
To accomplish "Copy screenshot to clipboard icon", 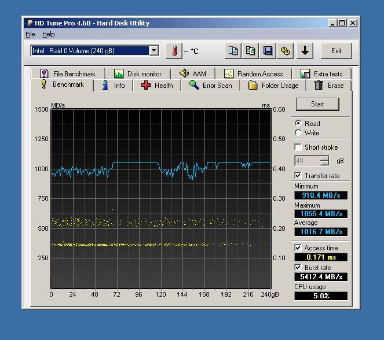I will click(250, 51).
